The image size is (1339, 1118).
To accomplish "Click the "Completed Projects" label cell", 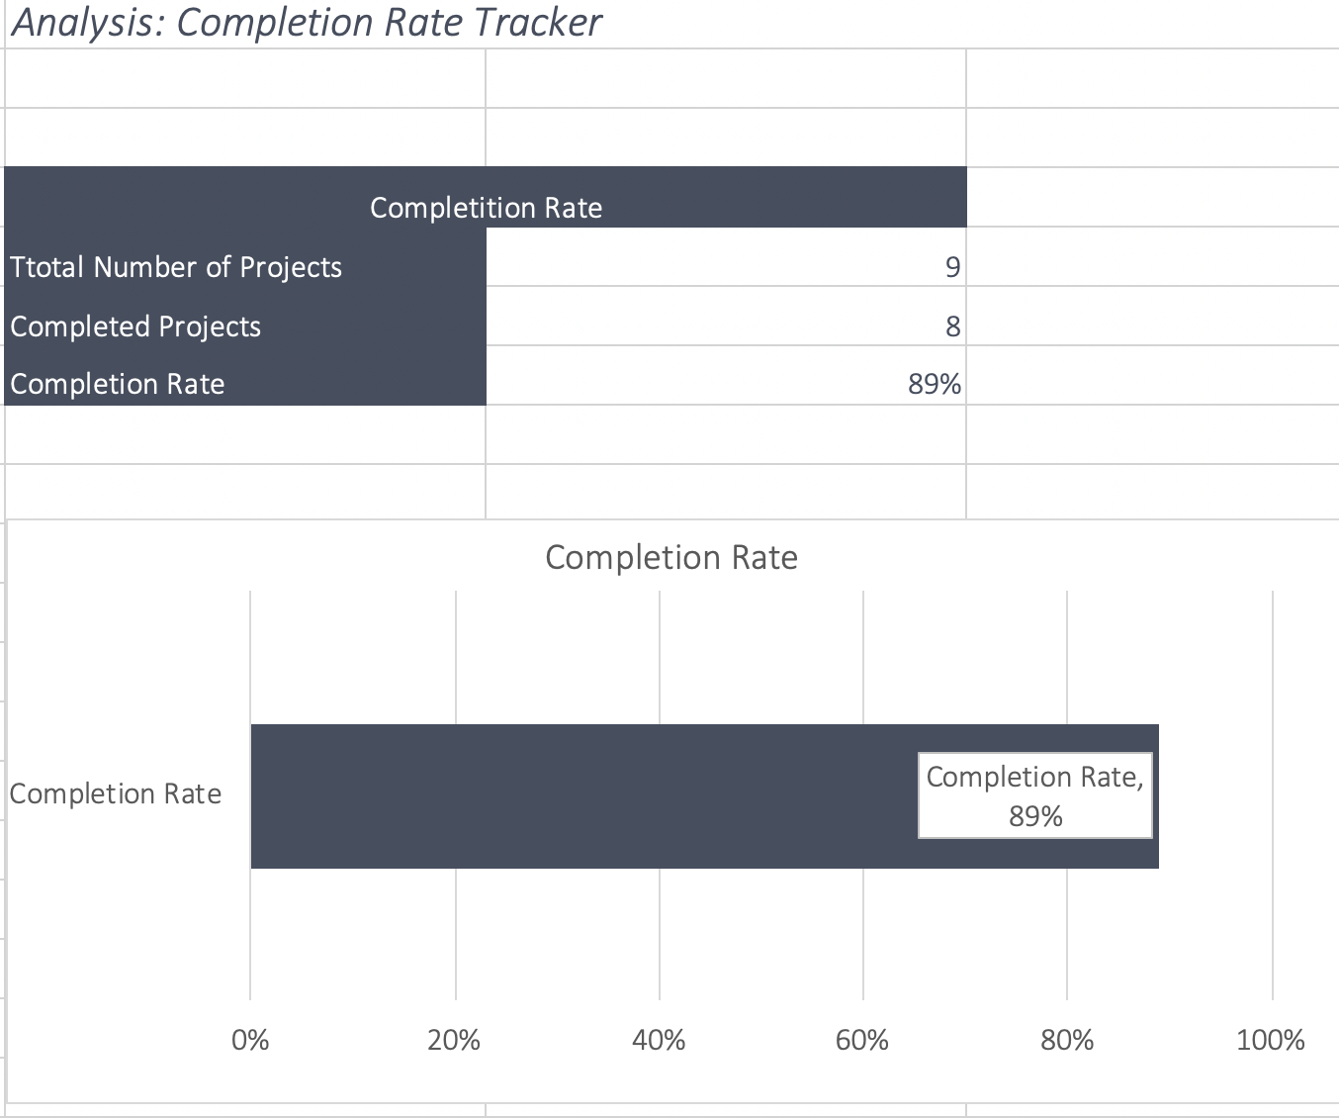I will [x=135, y=326].
